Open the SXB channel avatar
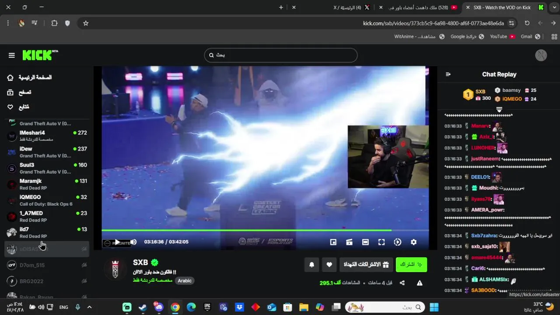Viewport: 560px width, 315px height. click(115, 268)
